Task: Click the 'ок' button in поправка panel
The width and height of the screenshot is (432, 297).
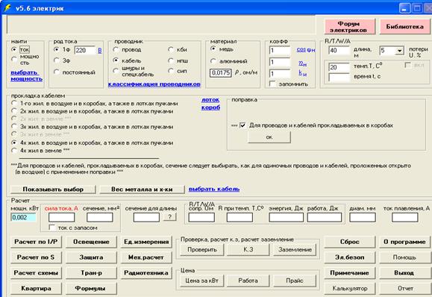Action: pos(269,137)
